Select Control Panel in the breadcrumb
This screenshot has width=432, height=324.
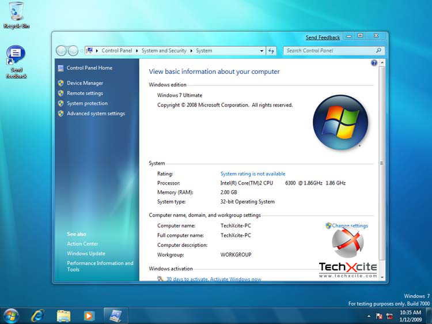click(x=117, y=51)
